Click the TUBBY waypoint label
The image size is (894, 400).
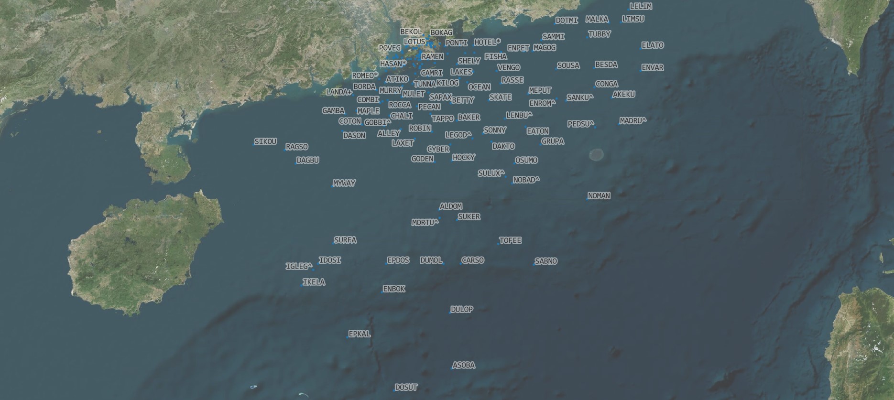click(x=600, y=34)
